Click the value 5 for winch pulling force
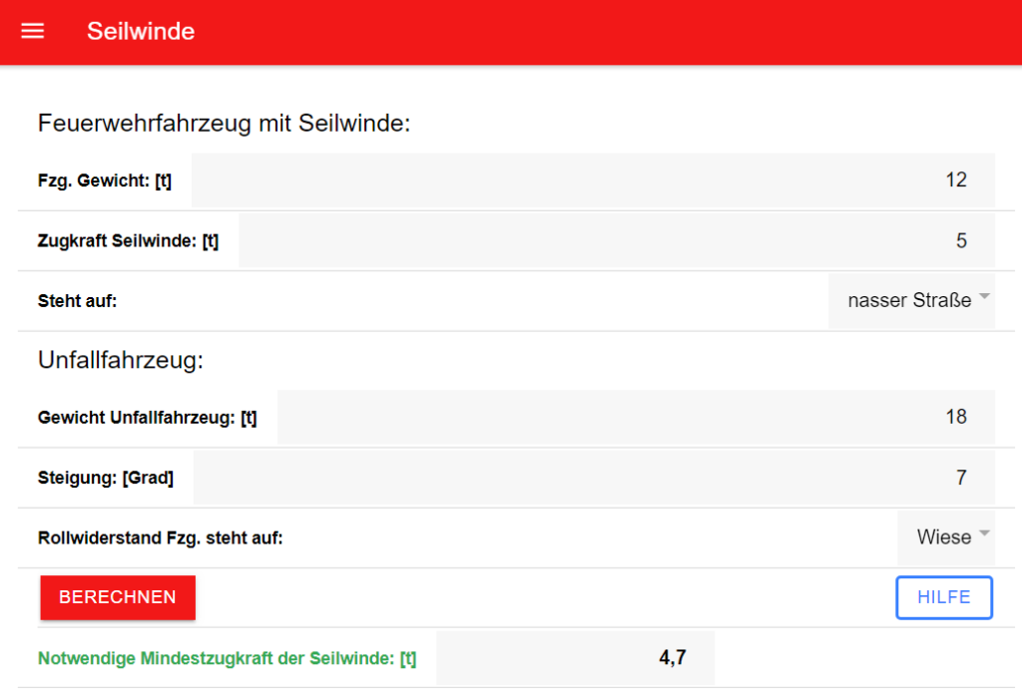 tap(960, 240)
